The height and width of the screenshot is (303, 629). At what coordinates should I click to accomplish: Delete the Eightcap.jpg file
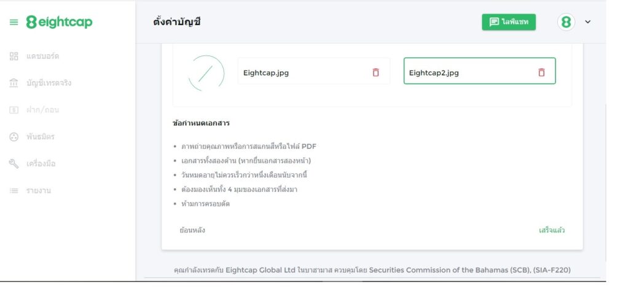[376, 73]
